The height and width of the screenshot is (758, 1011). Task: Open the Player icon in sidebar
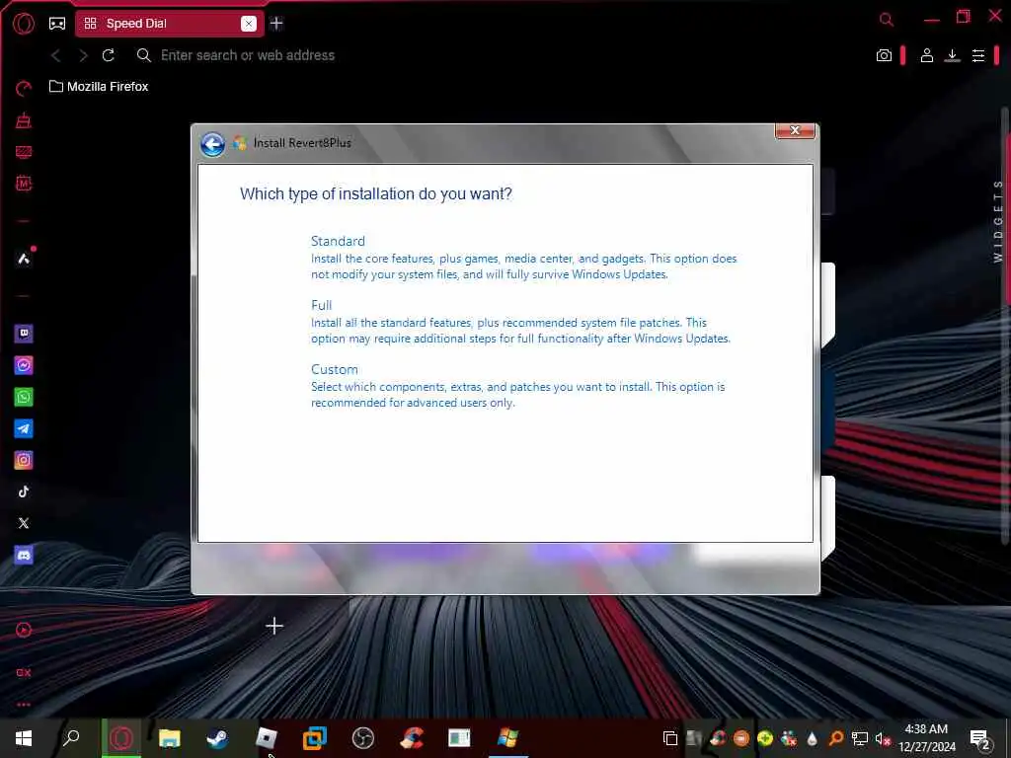pos(24,631)
